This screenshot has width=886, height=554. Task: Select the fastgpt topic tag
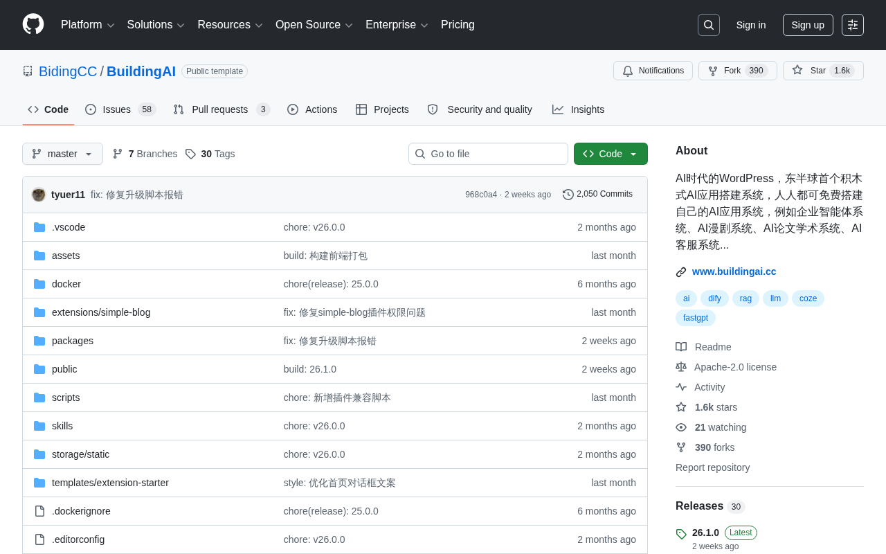coord(696,318)
